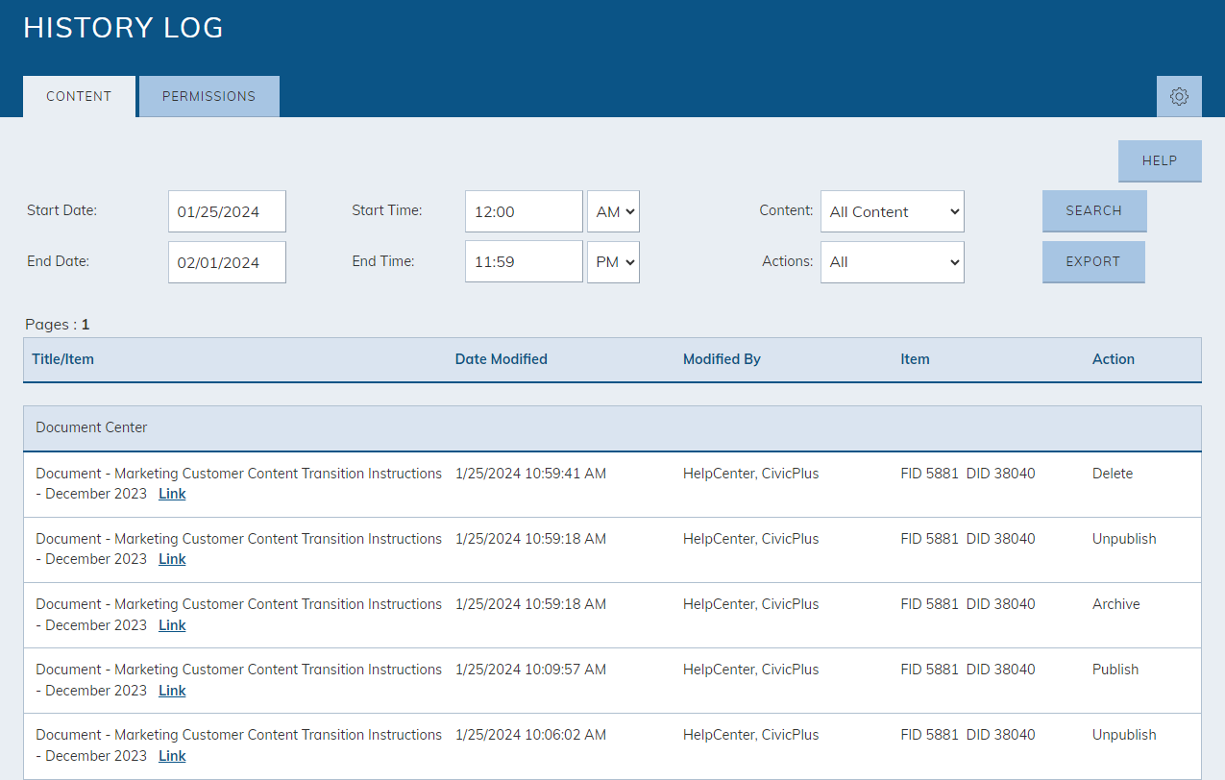Click the Export button
The height and width of the screenshot is (780, 1225).
(1093, 261)
